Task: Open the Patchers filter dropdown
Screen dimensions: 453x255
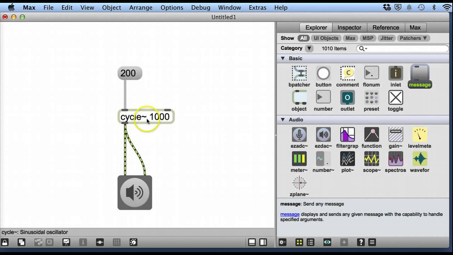Action: [413, 38]
